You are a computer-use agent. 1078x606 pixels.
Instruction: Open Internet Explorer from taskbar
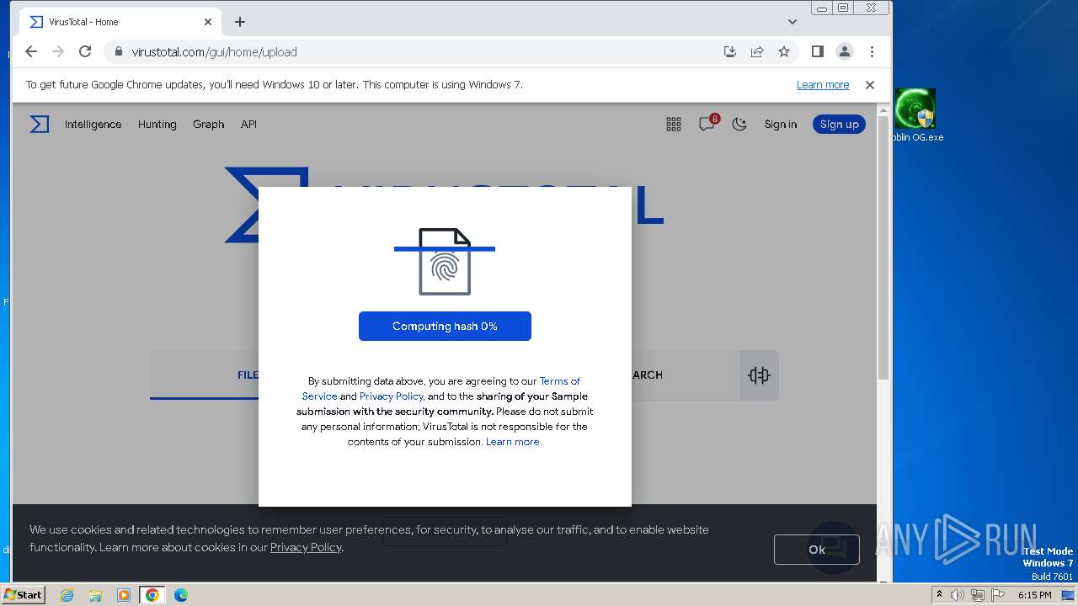pos(67,595)
